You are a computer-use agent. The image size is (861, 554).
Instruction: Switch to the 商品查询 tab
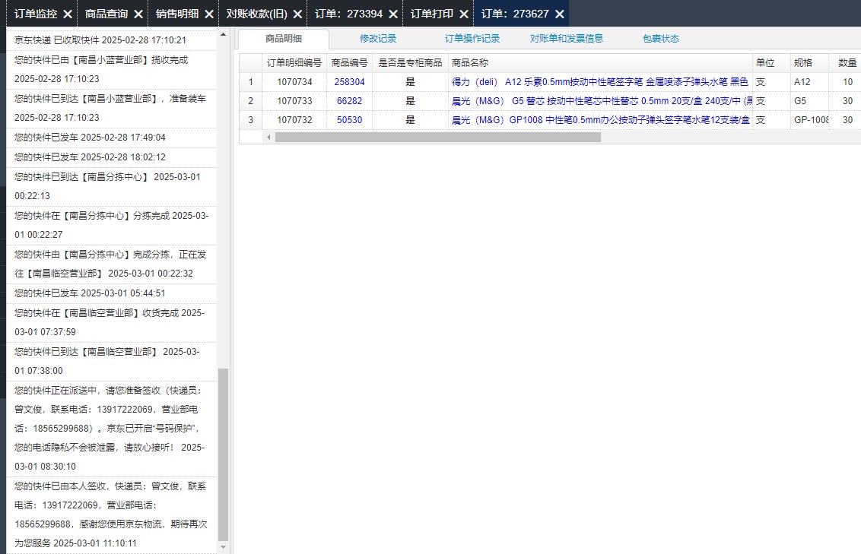(x=106, y=14)
